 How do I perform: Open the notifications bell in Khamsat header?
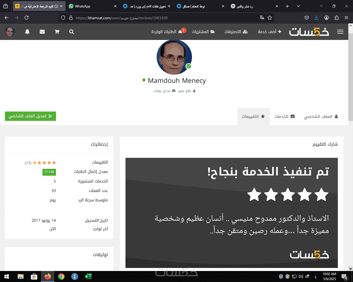[27, 32]
